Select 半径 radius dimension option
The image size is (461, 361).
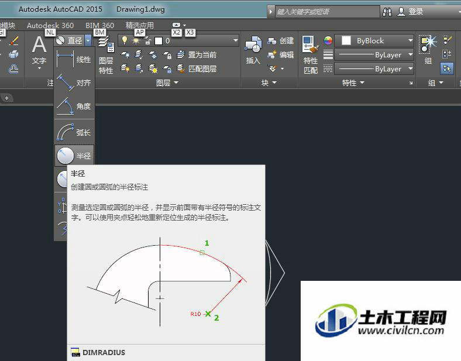74,156
